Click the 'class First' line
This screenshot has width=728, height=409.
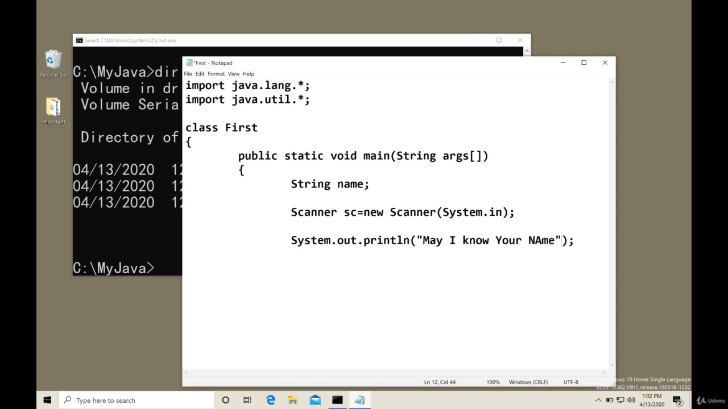tap(221, 128)
